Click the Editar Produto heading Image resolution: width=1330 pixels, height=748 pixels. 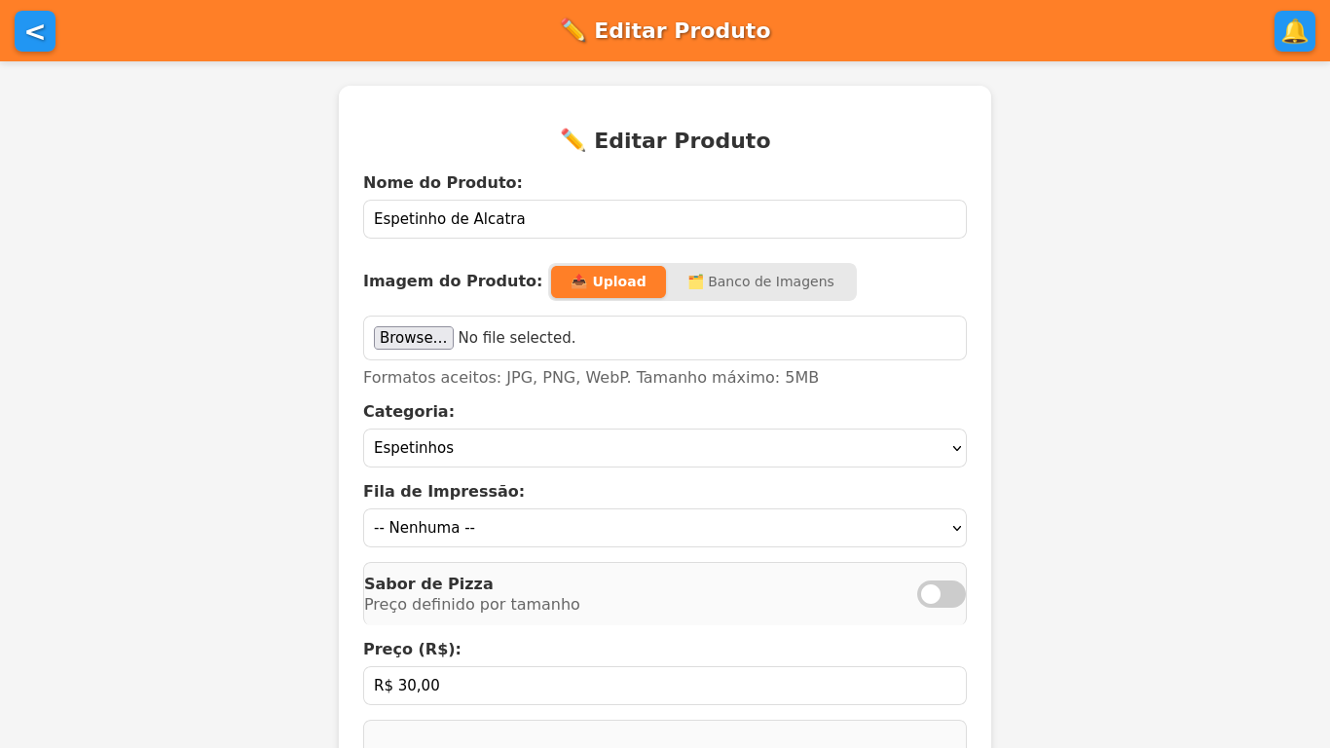tap(665, 140)
